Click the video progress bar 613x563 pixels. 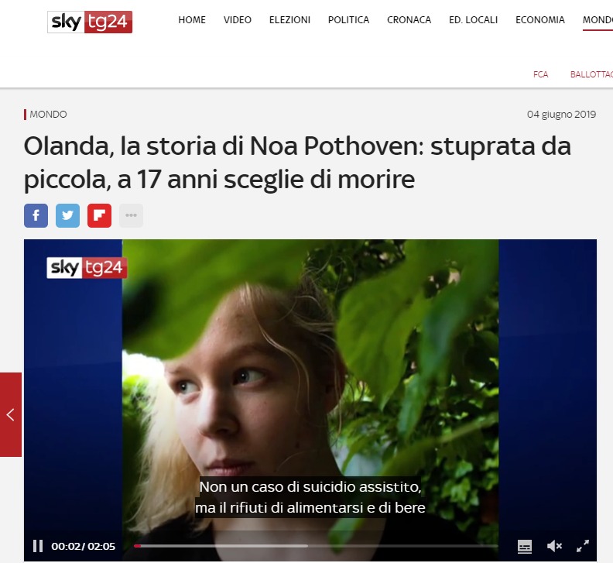coord(316,546)
